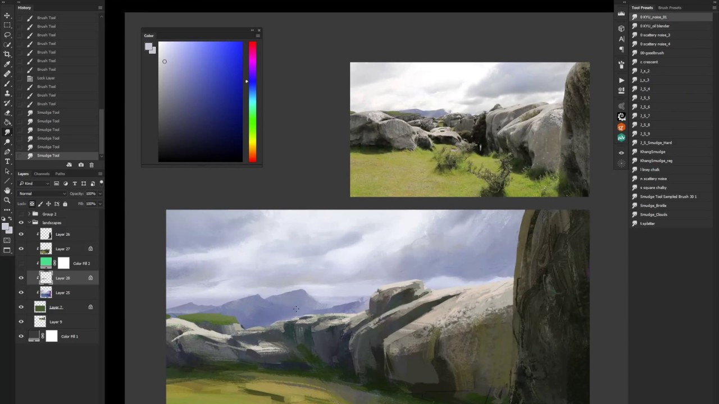Open the Paragraph panel icon
This screenshot has height=404, width=719.
[x=621, y=49]
